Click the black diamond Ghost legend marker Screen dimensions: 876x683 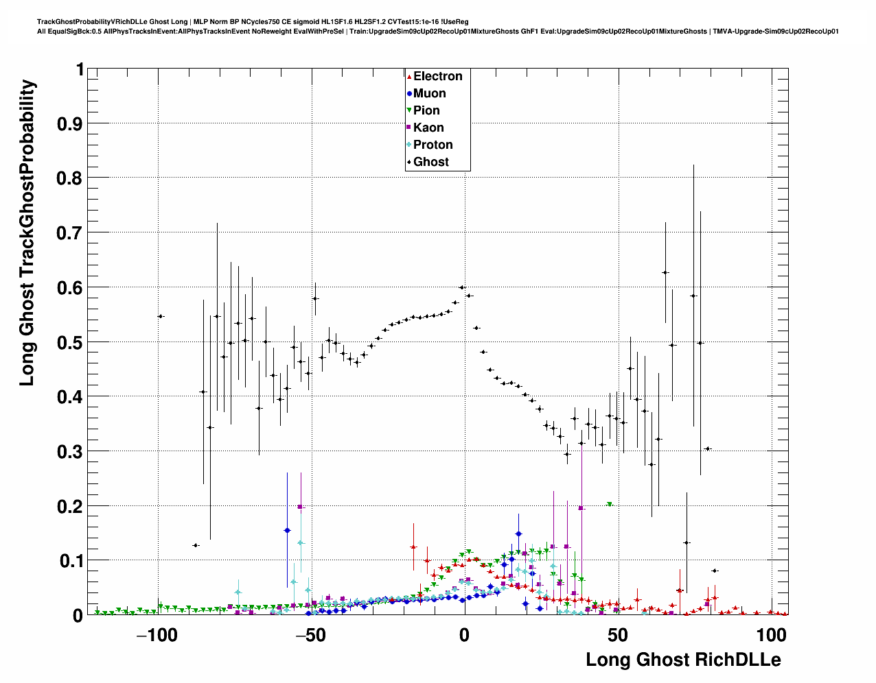pyautogui.click(x=409, y=162)
